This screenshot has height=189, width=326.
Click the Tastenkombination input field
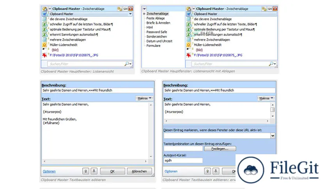[x=183, y=149]
